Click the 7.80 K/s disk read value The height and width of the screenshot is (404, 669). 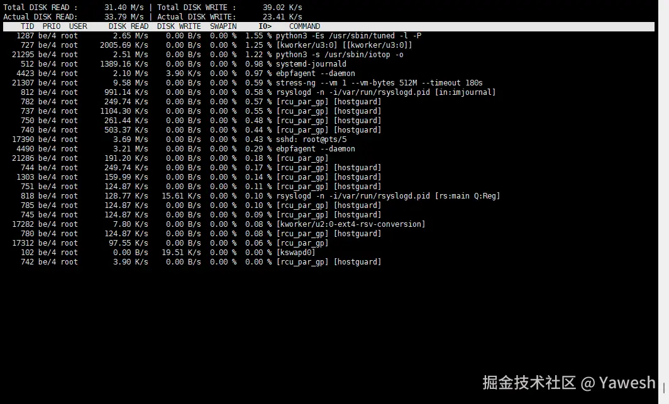(131, 224)
